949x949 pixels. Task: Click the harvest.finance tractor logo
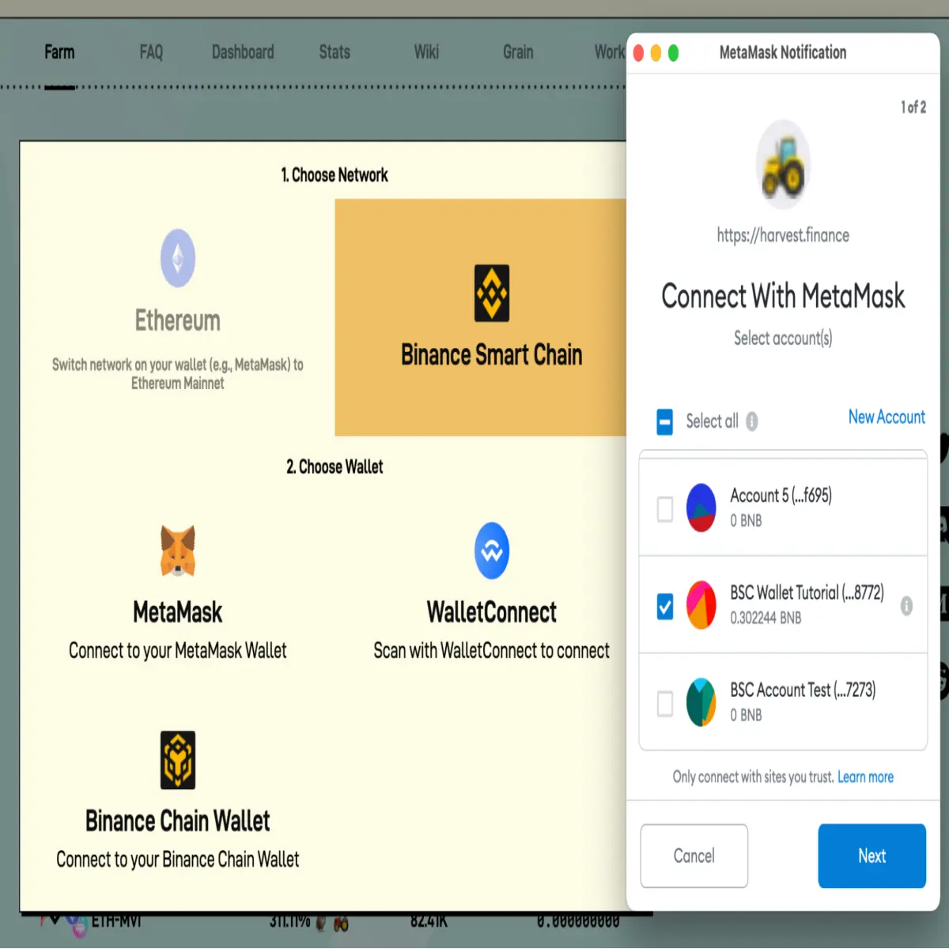783,165
